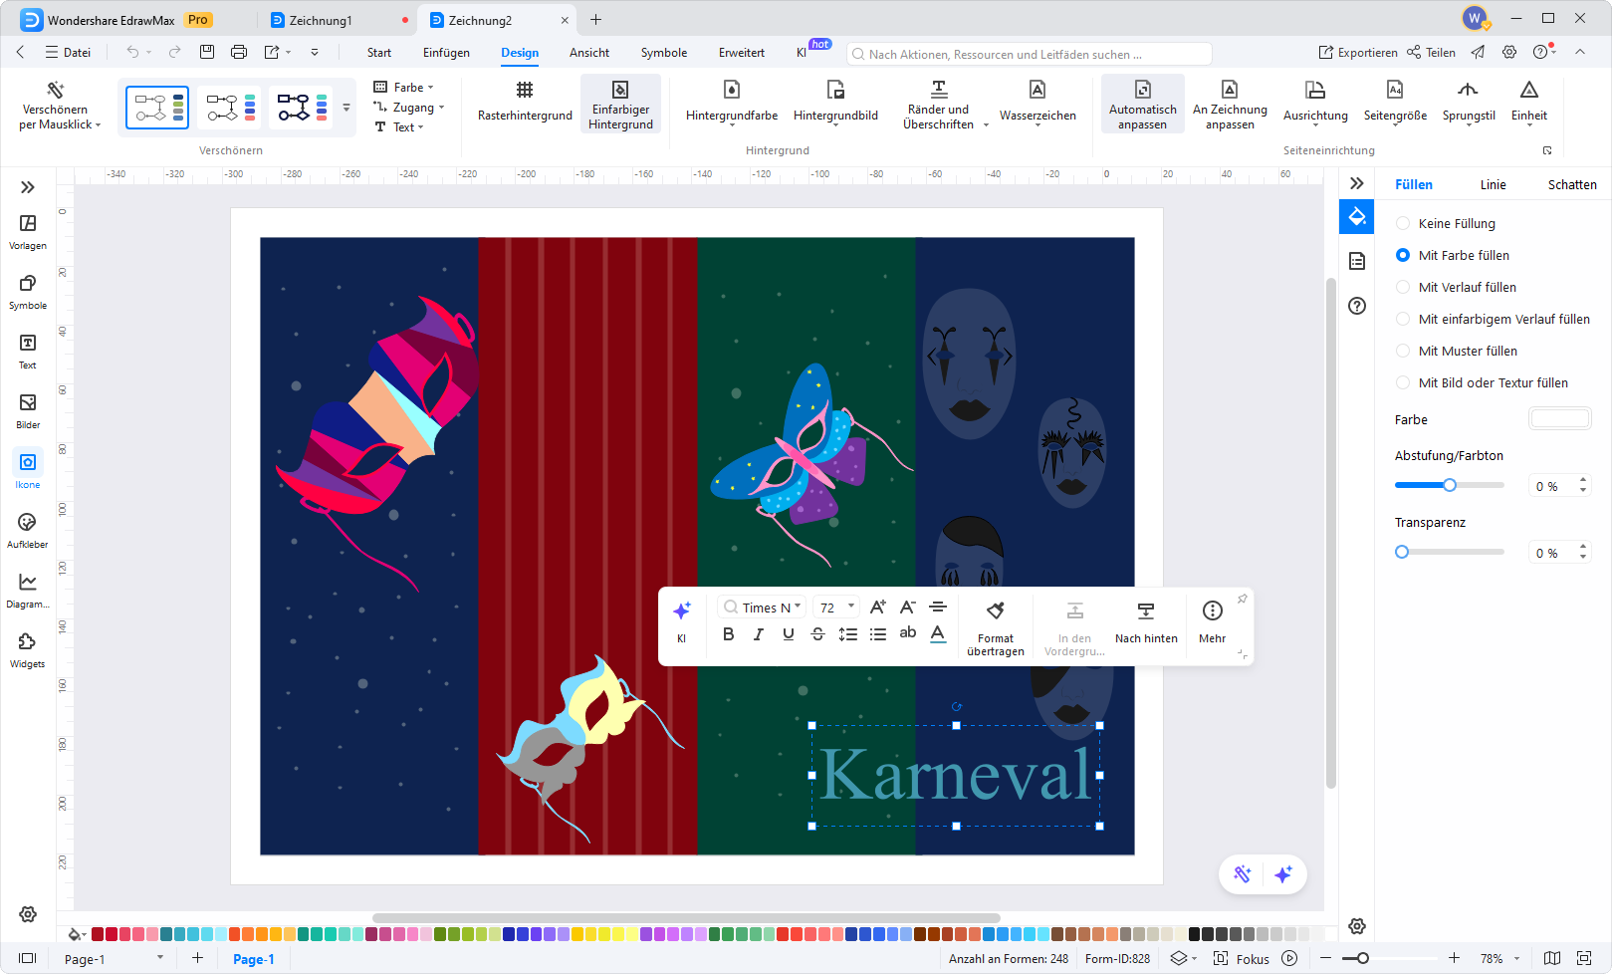Expand the font size dropdown set to 72
Viewport: 1612px width, 974px height.
[x=835, y=606]
